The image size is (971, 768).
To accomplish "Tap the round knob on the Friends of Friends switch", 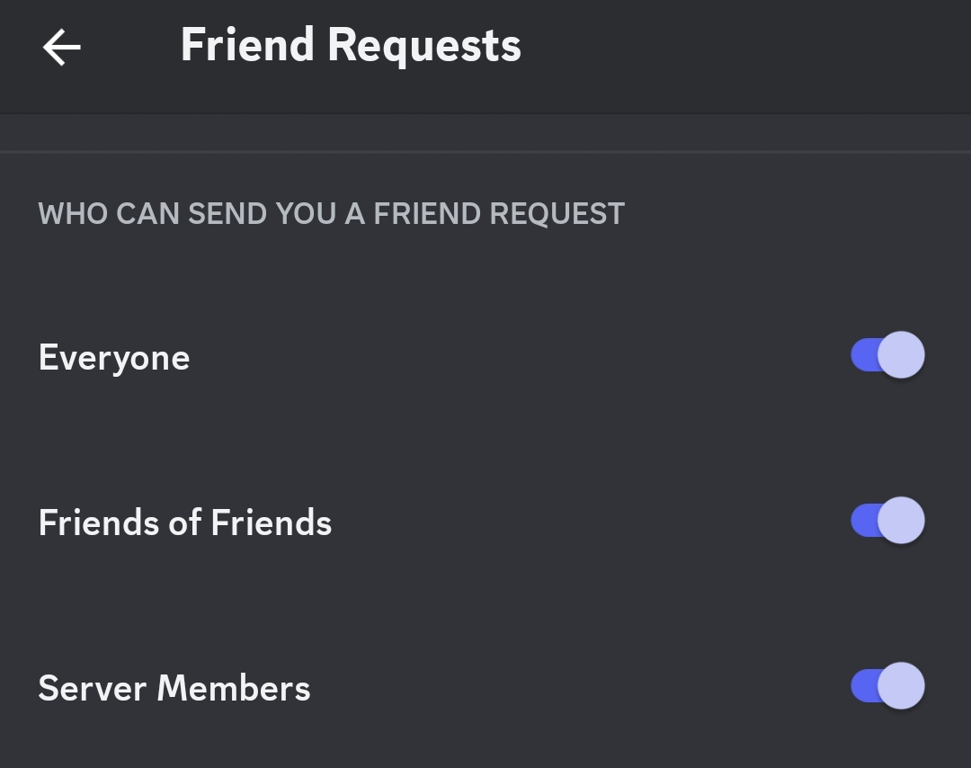I will click(x=901, y=521).
